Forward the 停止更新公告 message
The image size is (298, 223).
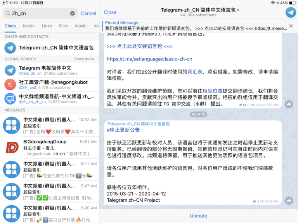point(289,201)
